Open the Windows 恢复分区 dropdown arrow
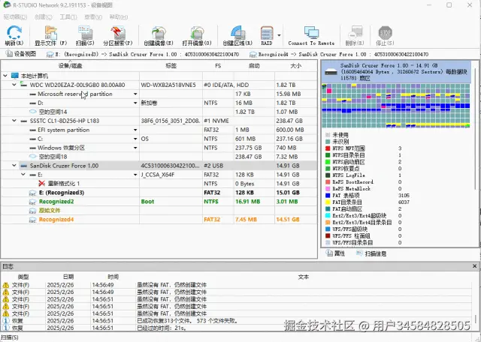The width and height of the screenshot is (481, 342). 135,148
